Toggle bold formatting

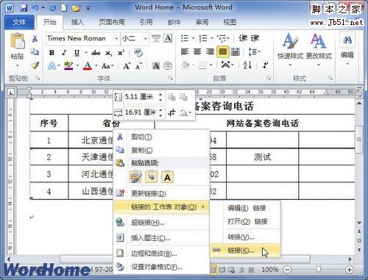[x=52, y=53]
